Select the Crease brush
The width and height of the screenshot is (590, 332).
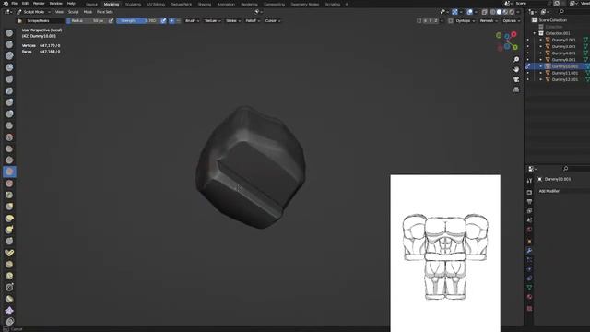click(x=9, y=125)
